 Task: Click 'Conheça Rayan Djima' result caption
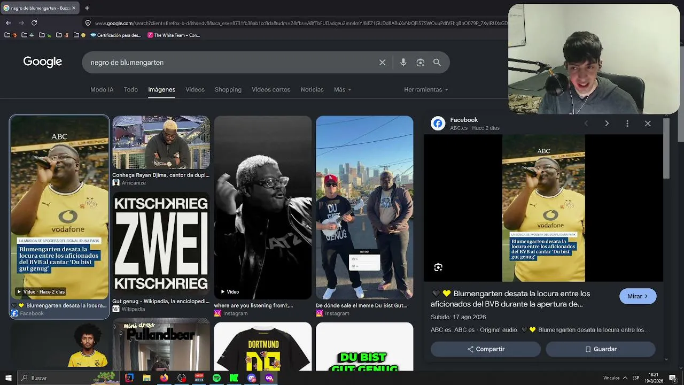coord(161,175)
